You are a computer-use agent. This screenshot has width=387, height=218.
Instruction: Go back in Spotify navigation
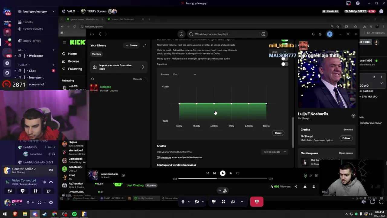point(100,34)
